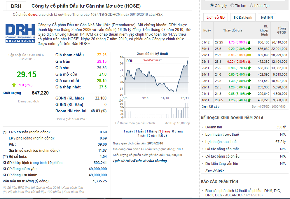Click the DRH price chart area
Image resolution: width=290 pixels, height=199 pixels.
(x=156, y=76)
